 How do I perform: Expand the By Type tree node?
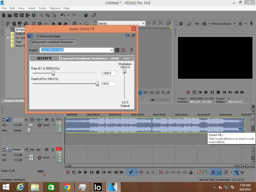[8, 38]
